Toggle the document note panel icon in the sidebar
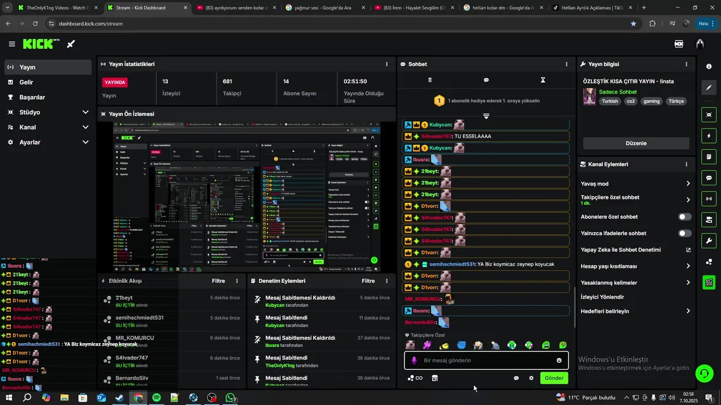Viewport: 721px width, 405px height. click(709, 156)
